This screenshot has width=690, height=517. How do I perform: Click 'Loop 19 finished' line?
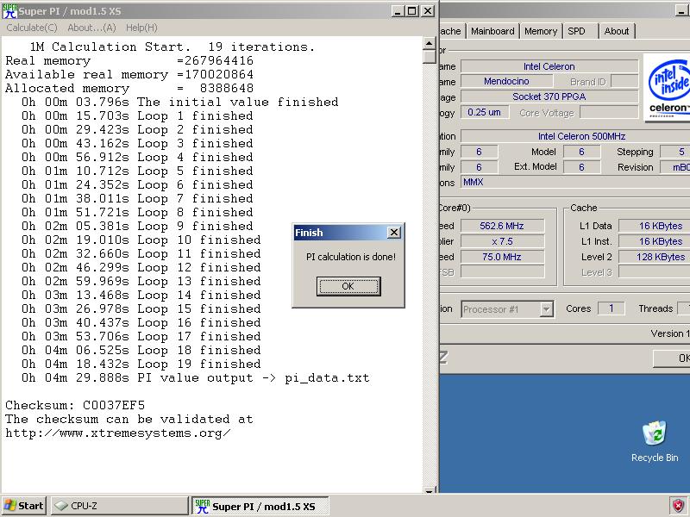coord(141,364)
